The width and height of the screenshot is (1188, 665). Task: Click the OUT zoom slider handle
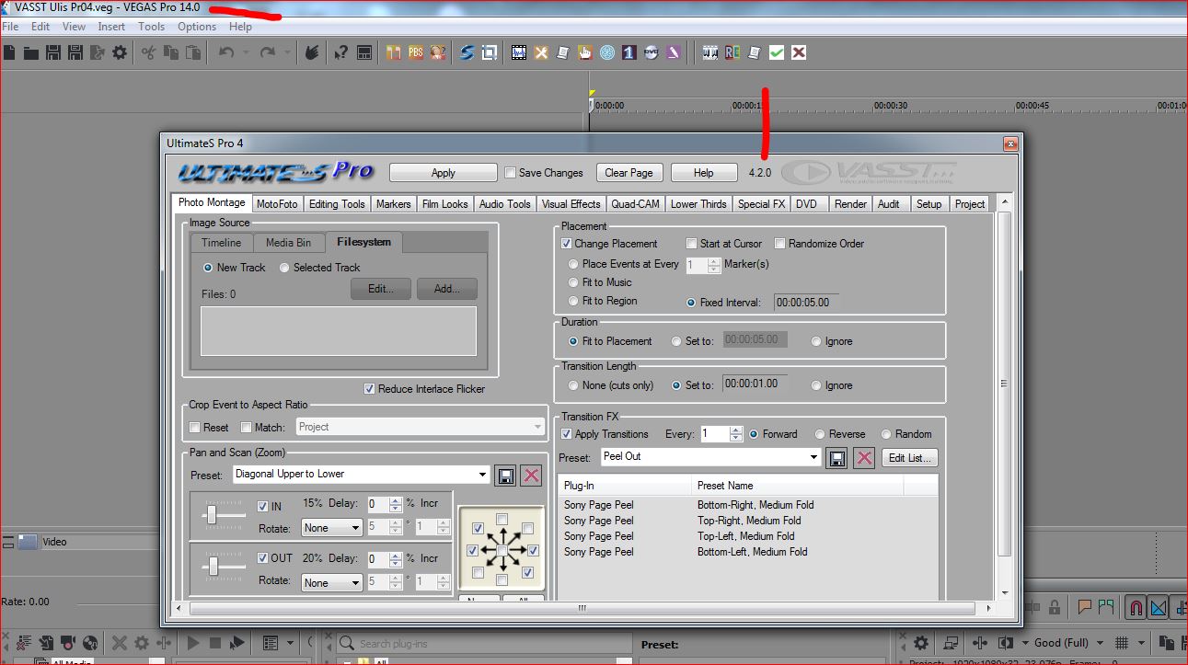[213, 568]
